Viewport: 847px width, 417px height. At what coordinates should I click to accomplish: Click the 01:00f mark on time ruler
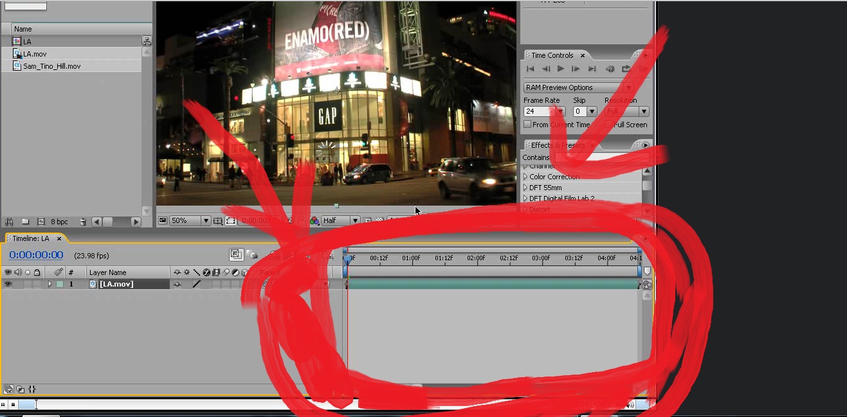click(412, 258)
